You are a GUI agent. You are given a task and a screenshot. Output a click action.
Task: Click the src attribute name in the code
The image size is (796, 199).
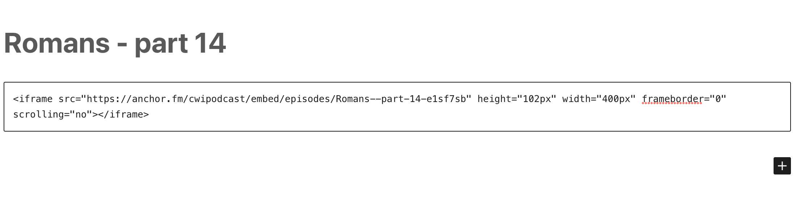tap(67, 99)
